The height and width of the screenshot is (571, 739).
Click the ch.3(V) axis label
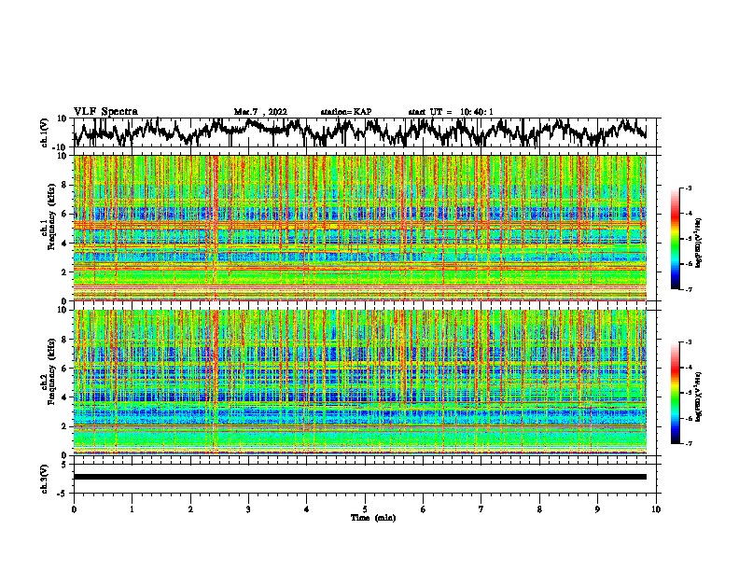point(45,479)
